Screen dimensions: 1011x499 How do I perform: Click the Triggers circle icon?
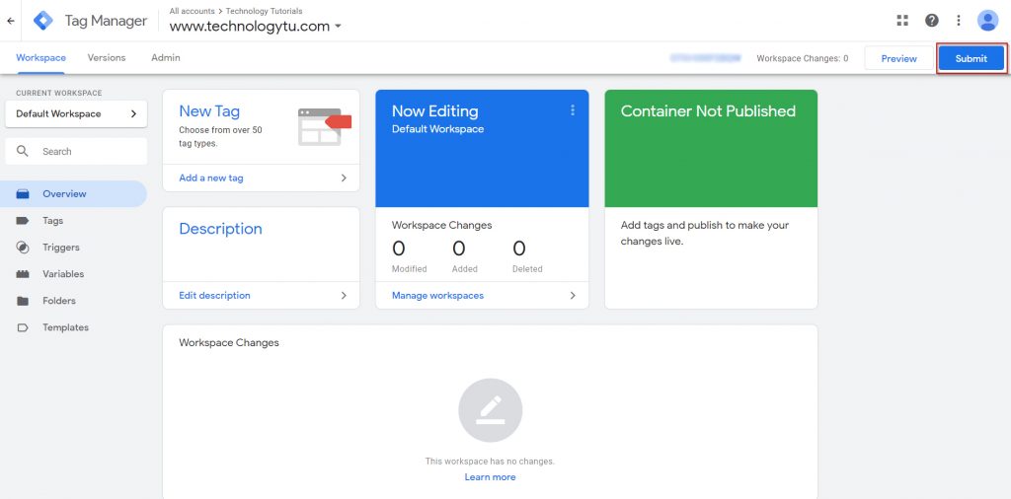pyautogui.click(x=23, y=248)
